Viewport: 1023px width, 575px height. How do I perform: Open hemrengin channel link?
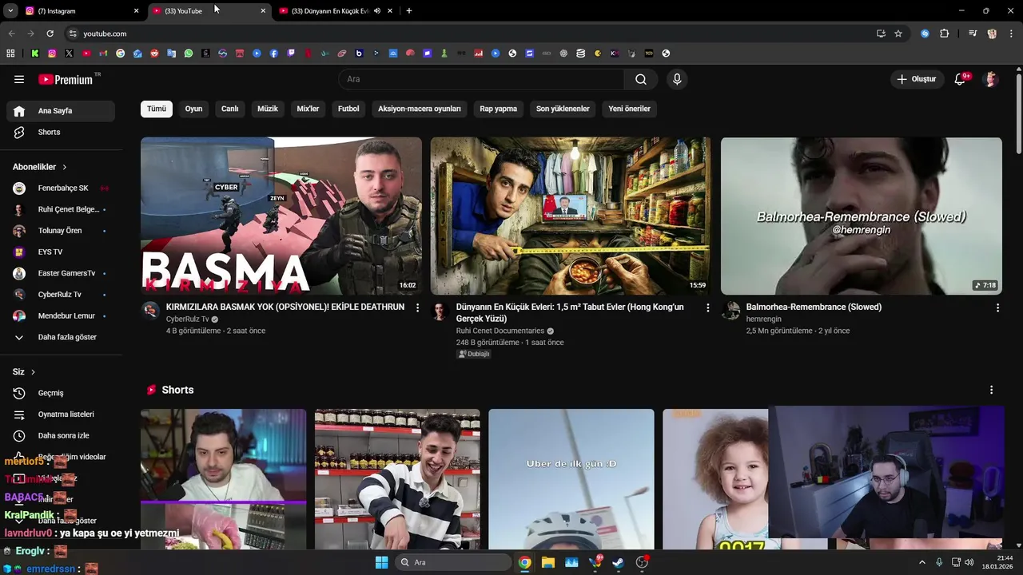(x=764, y=319)
